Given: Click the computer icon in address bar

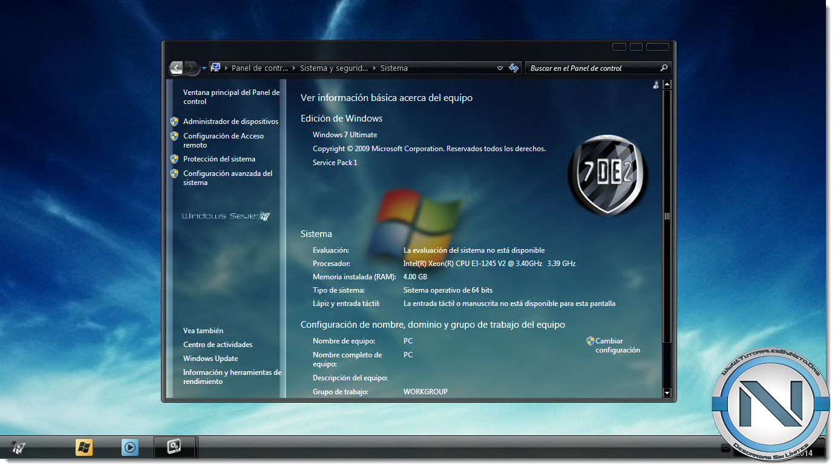Looking at the screenshot, I should pyautogui.click(x=215, y=68).
